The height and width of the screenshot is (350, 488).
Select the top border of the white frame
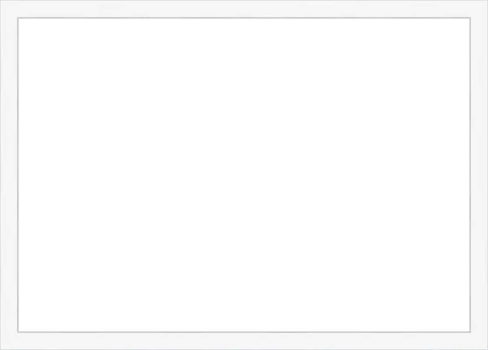coord(244,9)
